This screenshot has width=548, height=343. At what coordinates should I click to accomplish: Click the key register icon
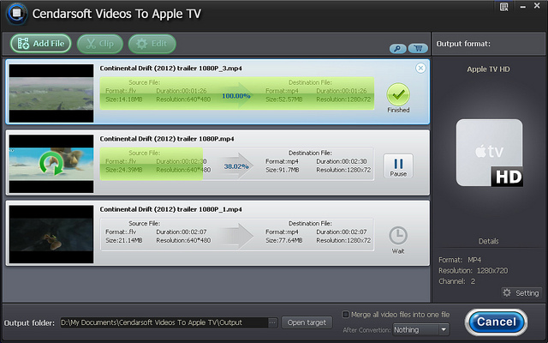pos(397,48)
